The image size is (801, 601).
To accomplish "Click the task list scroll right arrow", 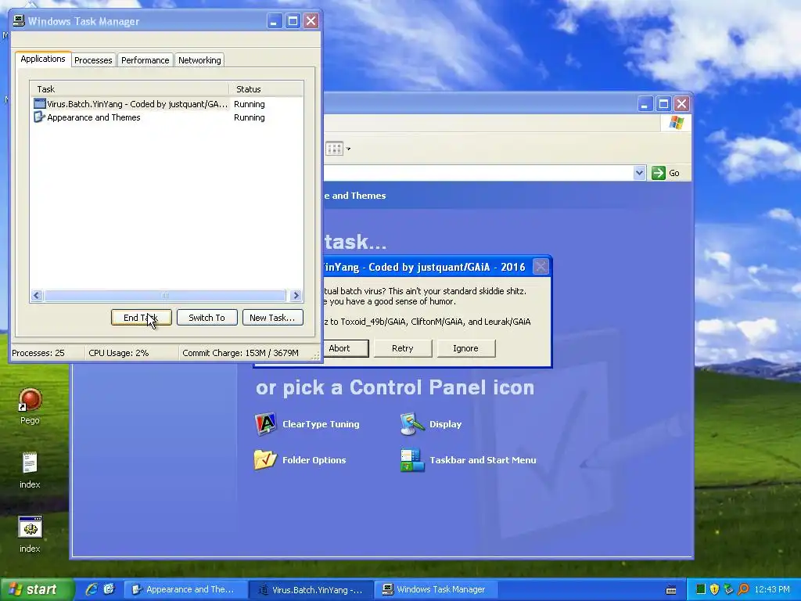I will 296,295.
